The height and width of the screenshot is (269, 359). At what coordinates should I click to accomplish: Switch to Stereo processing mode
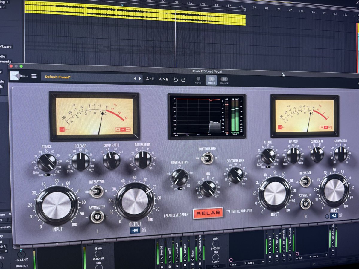[x=211, y=80]
